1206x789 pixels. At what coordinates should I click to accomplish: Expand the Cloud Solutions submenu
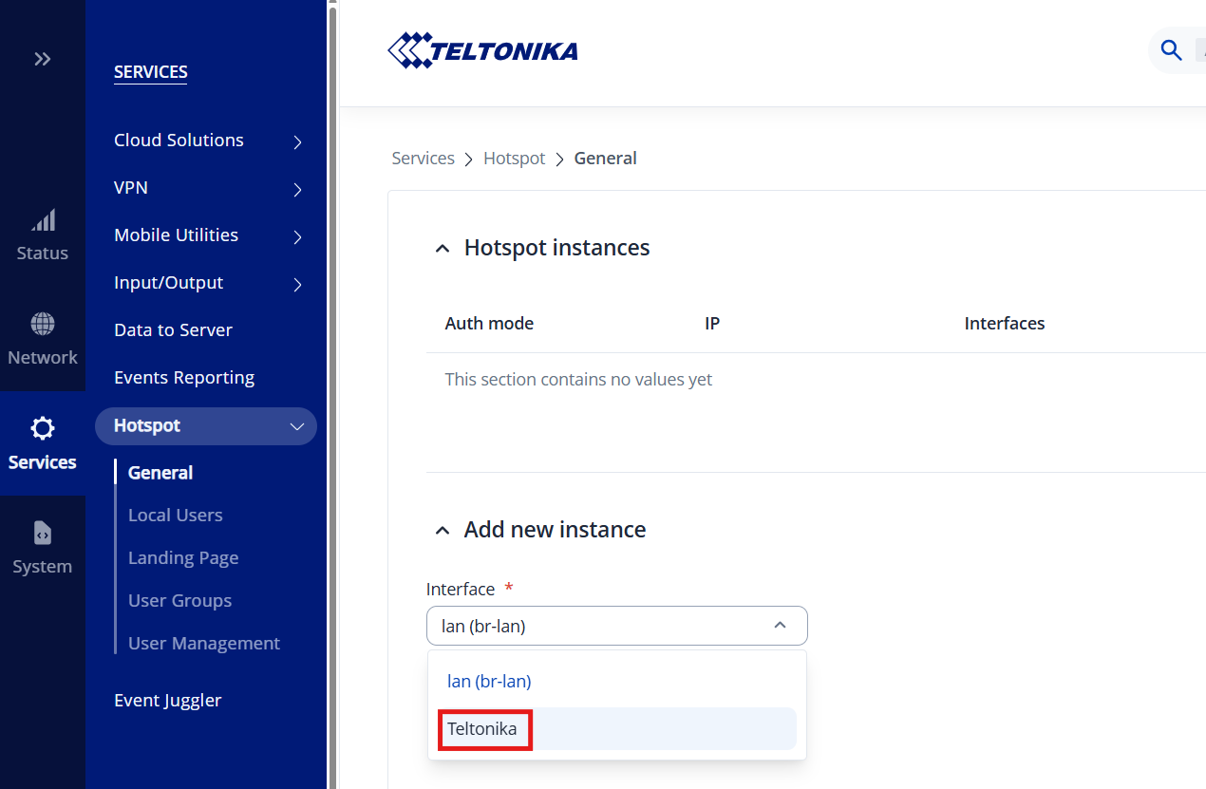pyautogui.click(x=297, y=141)
